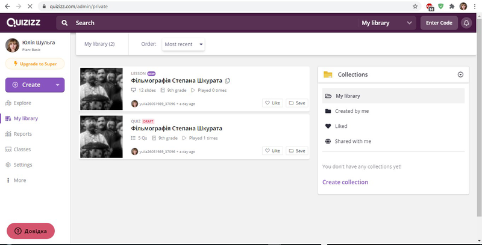Click the notifications bell icon

tap(466, 23)
